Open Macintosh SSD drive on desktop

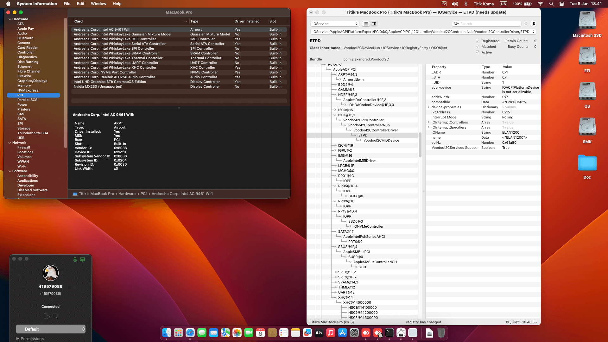[x=587, y=24]
